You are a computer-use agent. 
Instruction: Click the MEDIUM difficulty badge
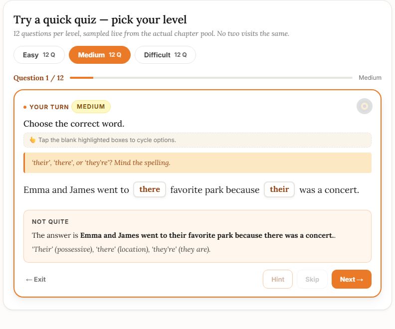coord(91,107)
